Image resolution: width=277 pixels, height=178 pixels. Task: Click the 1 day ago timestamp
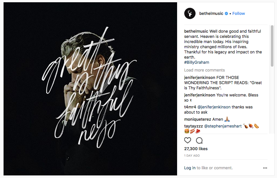coord(192,156)
